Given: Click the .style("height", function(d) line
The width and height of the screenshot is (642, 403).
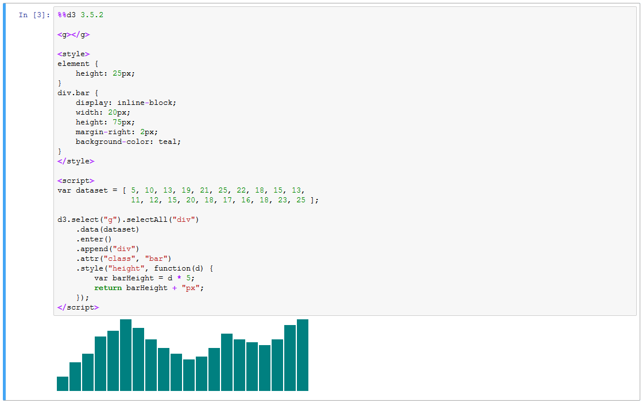Looking at the screenshot, I should coord(145,268).
